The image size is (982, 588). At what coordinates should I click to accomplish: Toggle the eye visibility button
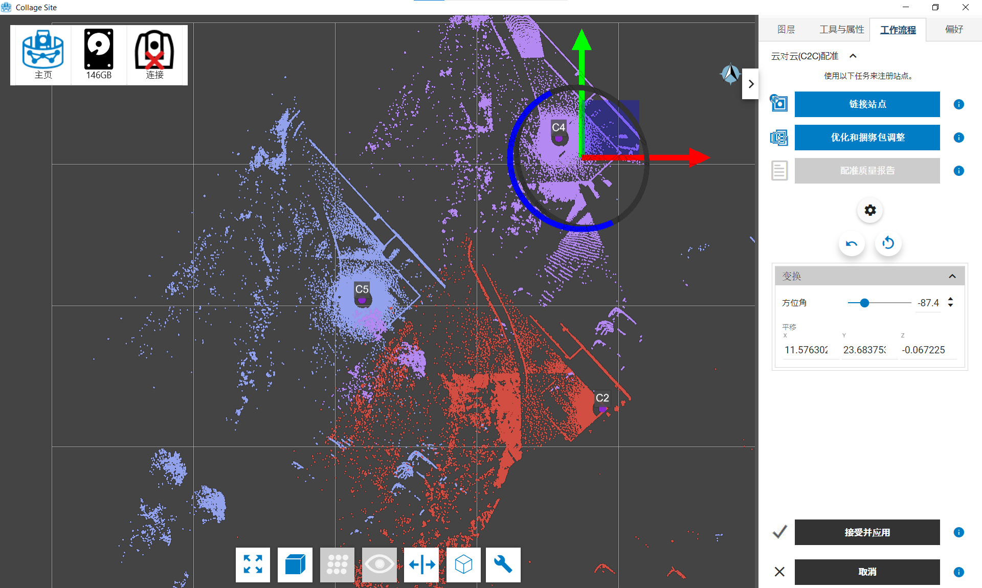[x=379, y=564]
